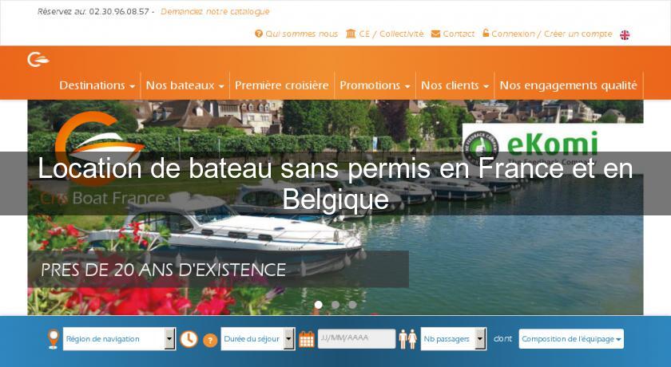The height and width of the screenshot is (367, 671).
Task: Click the JJ/MM/AAAA date input field
Action: point(356,338)
